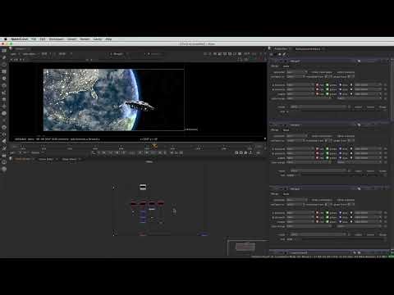The width and height of the screenshot is (394, 295).
Task: Open the viewer B input dropdown
Action: tap(155, 54)
